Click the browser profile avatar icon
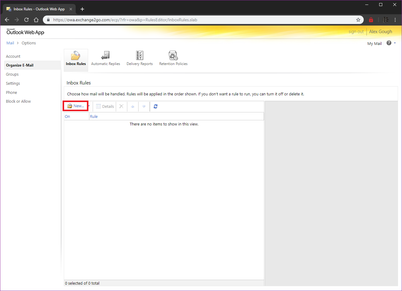Viewport: 402px width, 291px height. pos(386,20)
